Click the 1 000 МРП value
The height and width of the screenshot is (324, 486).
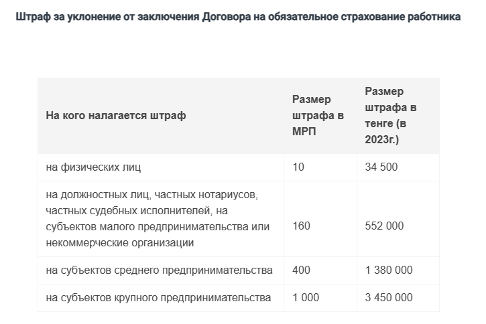pyautogui.click(x=306, y=298)
